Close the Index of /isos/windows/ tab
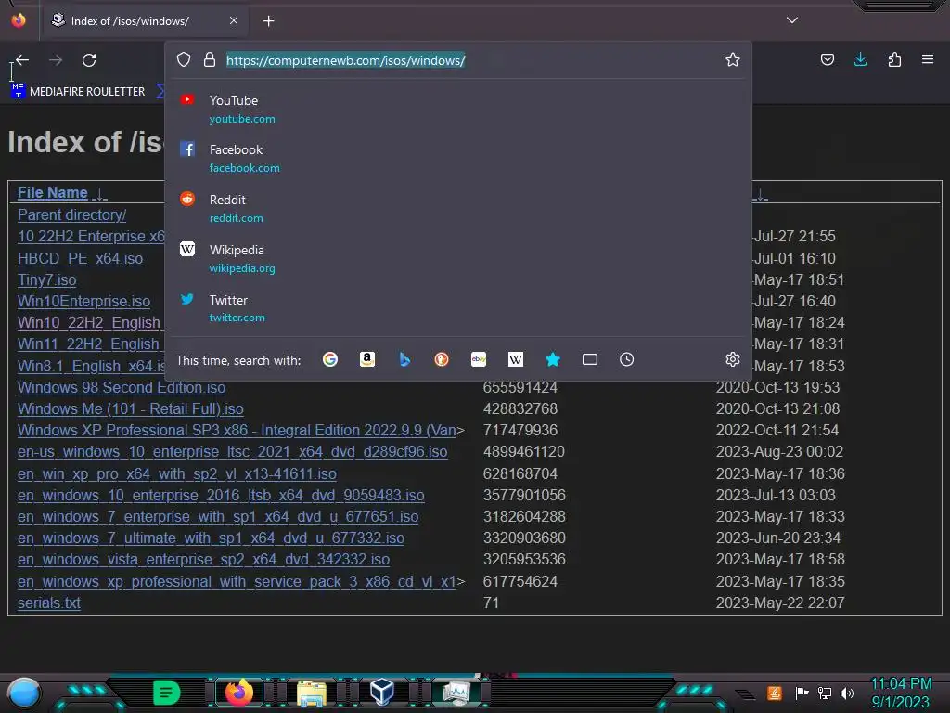This screenshot has width=950, height=713. click(x=234, y=20)
